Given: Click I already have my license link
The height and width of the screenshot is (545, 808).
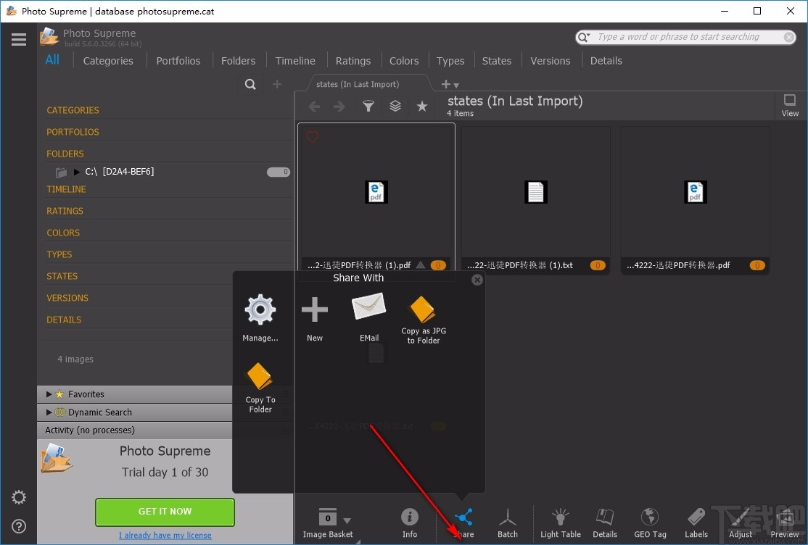Looking at the screenshot, I should click(x=165, y=535).
